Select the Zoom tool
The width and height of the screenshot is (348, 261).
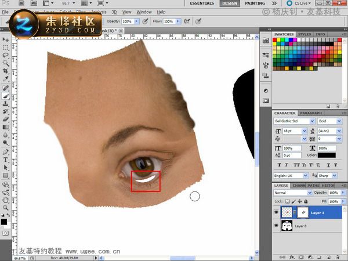6,208
